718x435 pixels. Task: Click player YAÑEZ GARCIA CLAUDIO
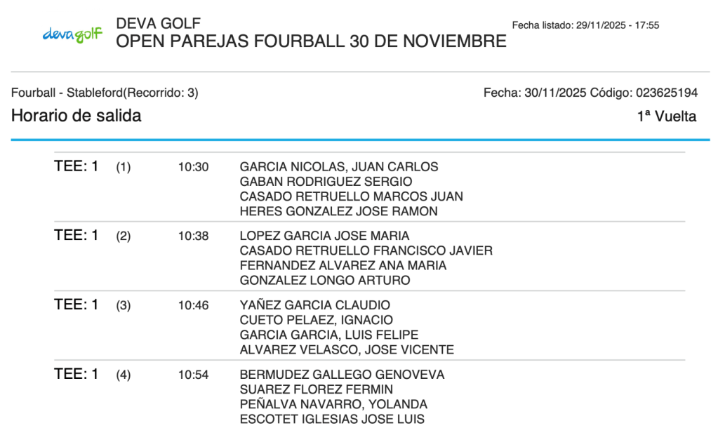click(x=315, y=305)
